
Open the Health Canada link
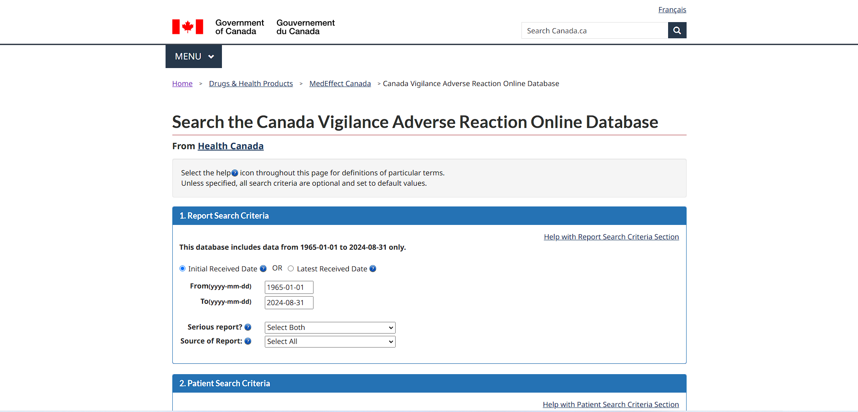[231, 146]
